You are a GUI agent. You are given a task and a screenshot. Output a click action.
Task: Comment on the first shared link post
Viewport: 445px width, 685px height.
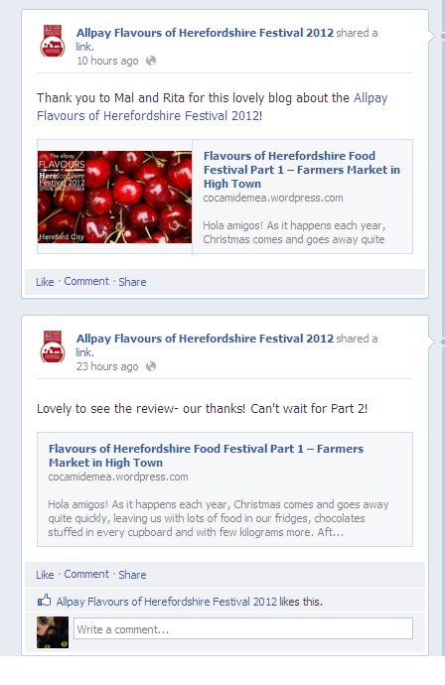tap(86, 281)
